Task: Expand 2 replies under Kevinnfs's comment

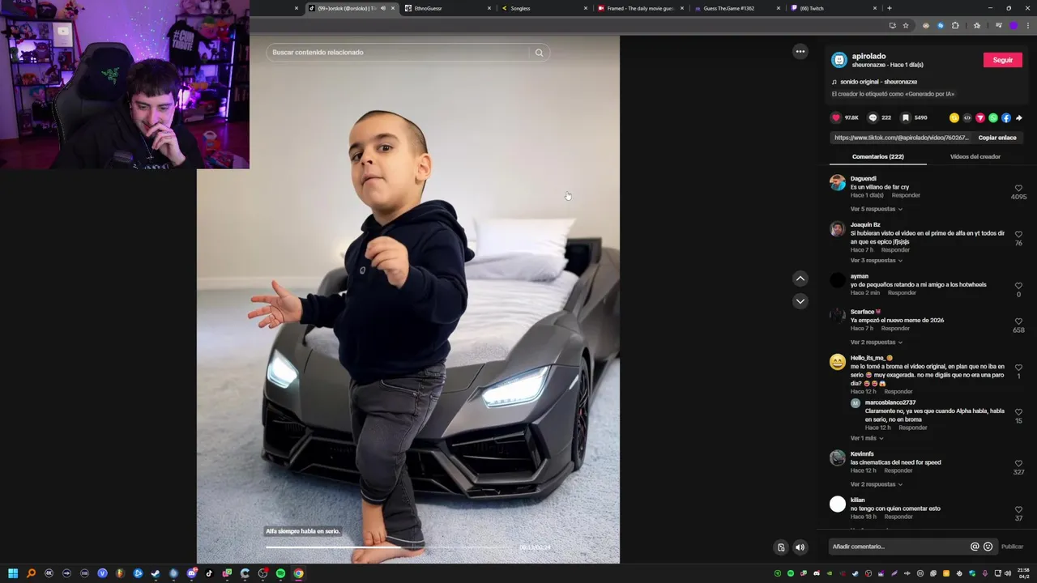Action: click(876, 484)
